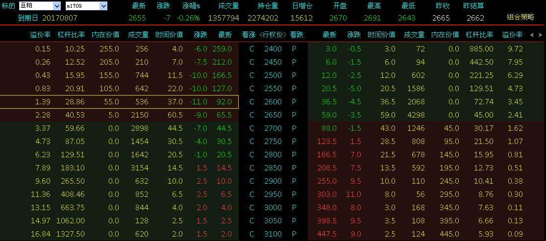Click put premium rate 9.72
This screenshot has height=241, width=546.
click(x=515, y=49)
